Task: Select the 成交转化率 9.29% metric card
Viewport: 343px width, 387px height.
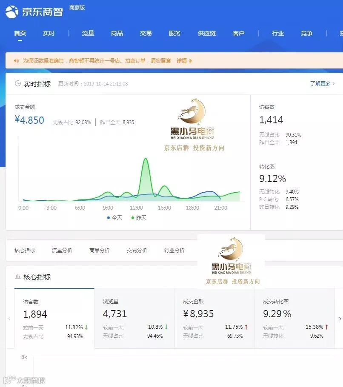Action: [294, 319]
